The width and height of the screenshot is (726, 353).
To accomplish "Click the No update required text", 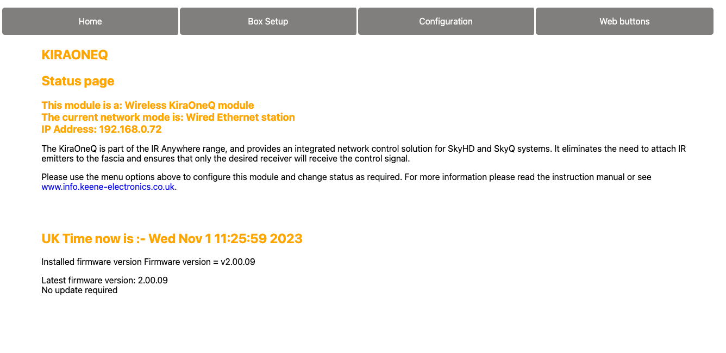I will click(x=79, y=290).
